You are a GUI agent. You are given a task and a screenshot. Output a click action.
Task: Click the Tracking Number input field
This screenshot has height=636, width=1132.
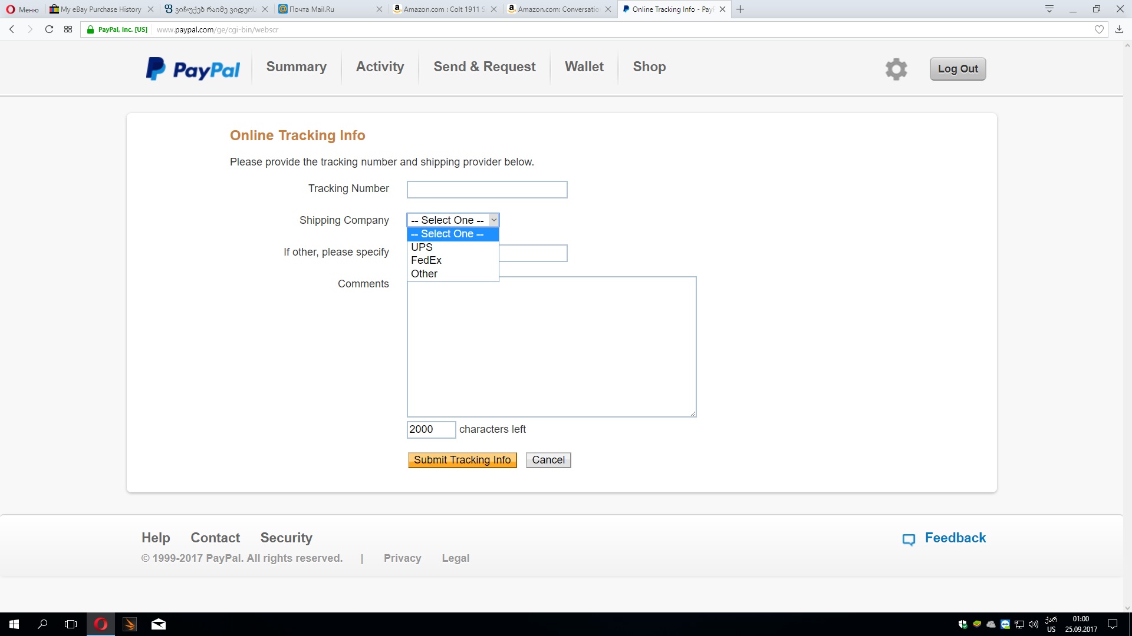coord(486,190)
